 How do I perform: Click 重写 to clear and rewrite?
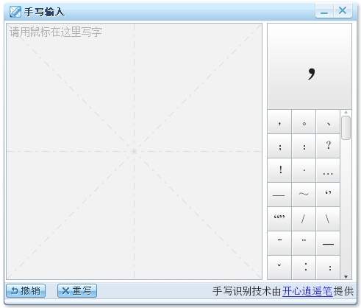[x=77, y=291]
